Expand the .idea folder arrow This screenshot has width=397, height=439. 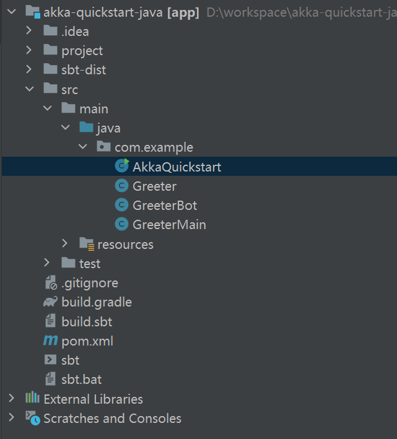click(29, 30)
